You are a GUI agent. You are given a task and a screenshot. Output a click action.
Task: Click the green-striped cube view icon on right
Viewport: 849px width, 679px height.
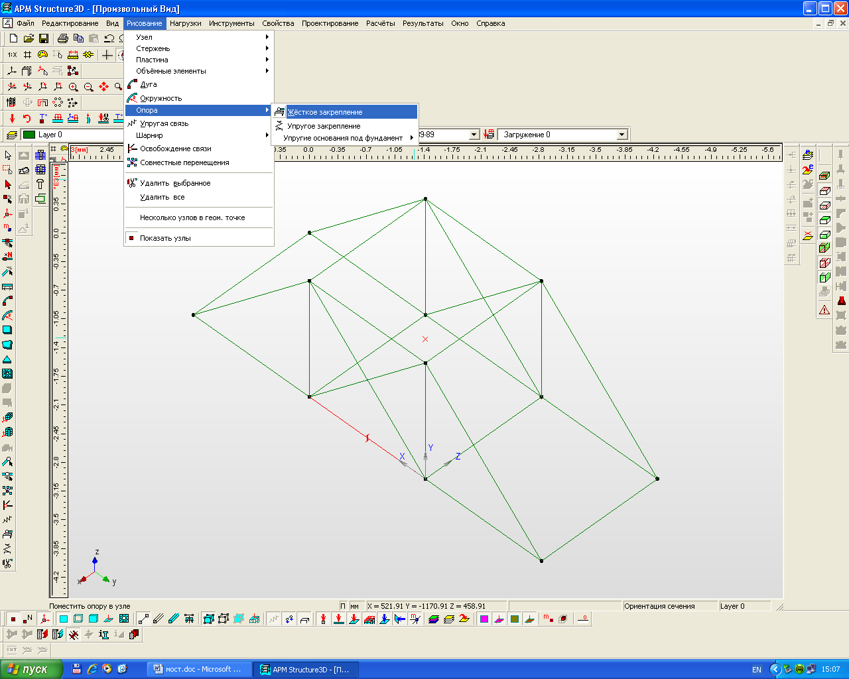[824, 277]
